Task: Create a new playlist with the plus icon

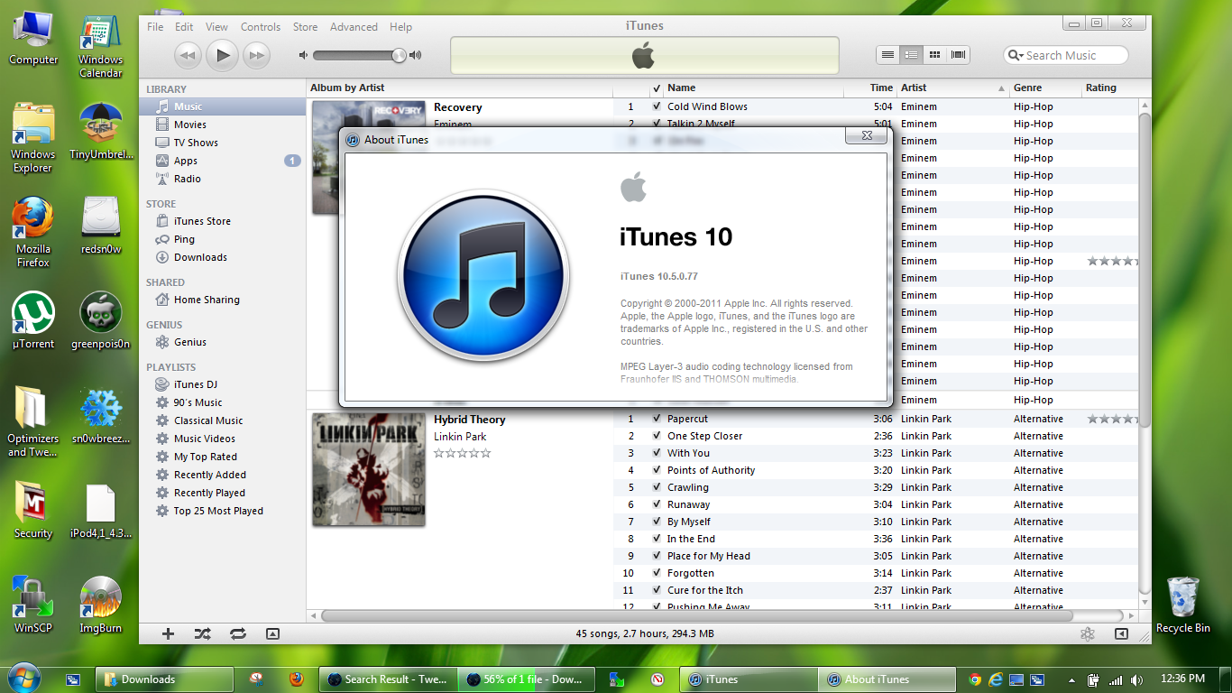Action: [167, 633]
